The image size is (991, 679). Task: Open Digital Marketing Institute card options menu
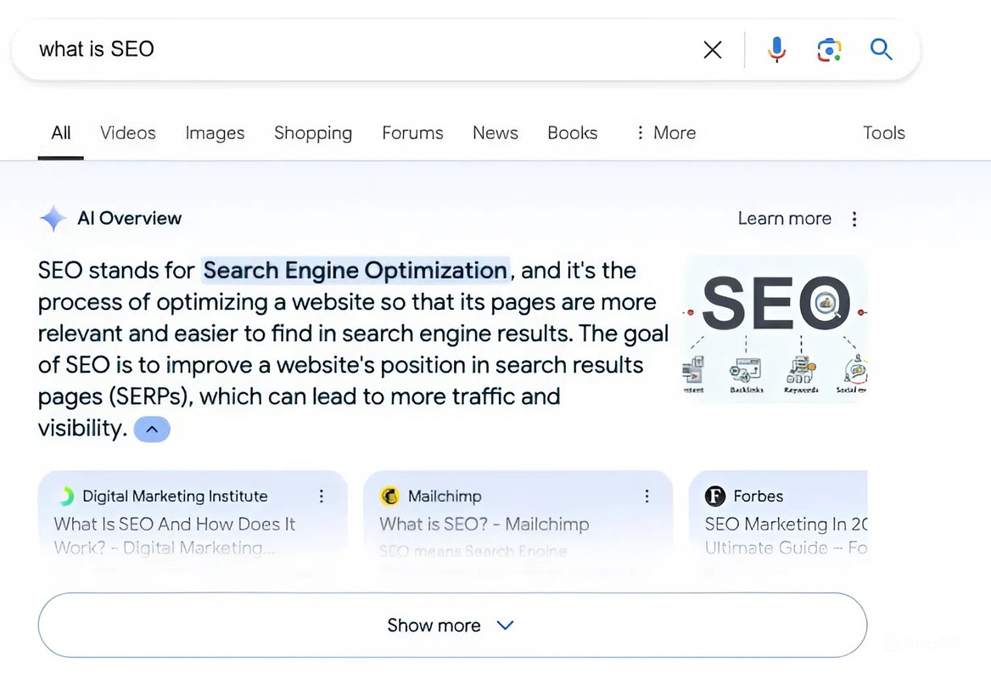[322, 497]
